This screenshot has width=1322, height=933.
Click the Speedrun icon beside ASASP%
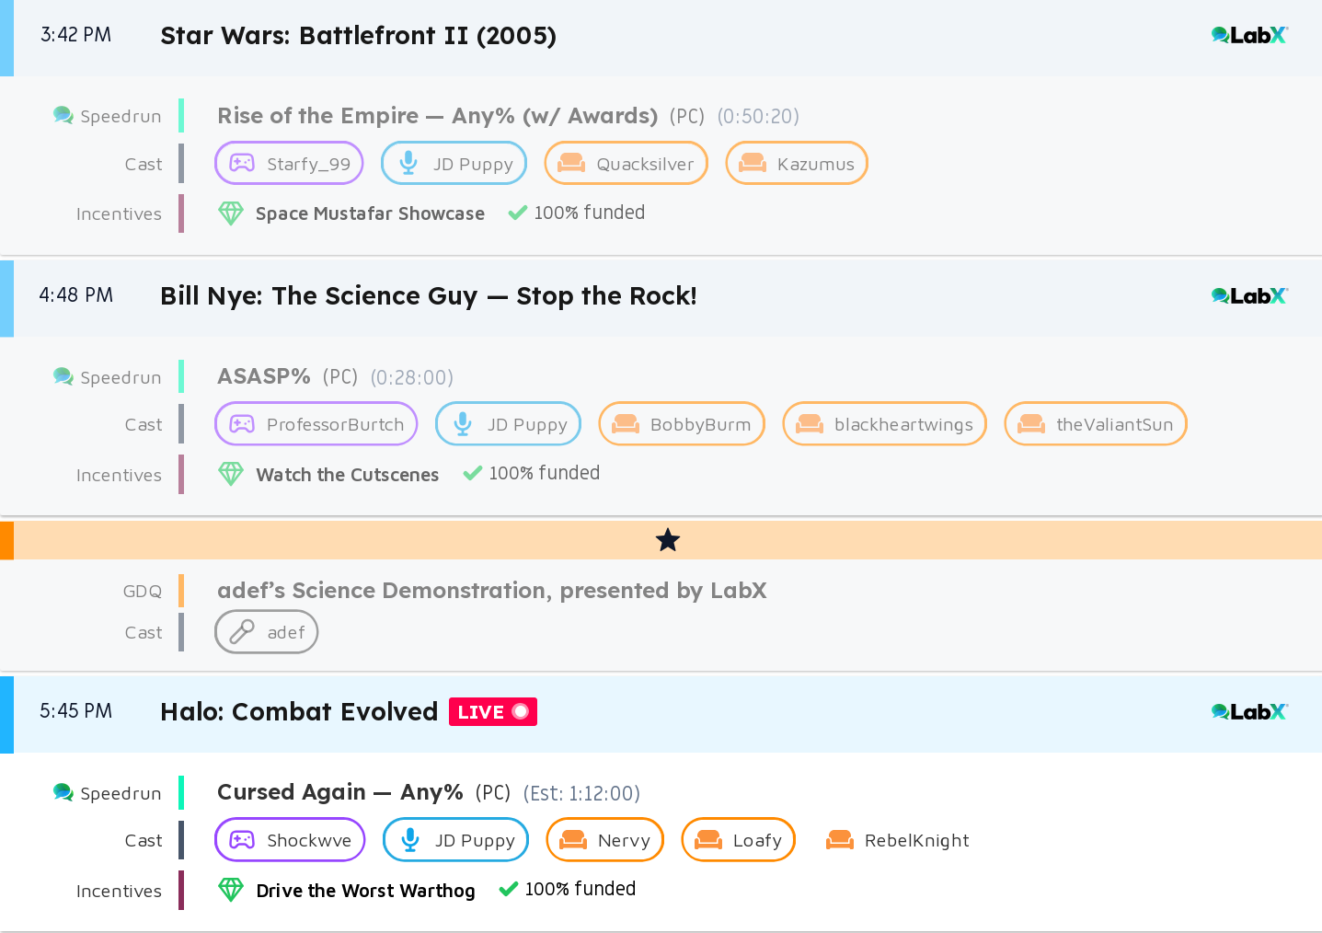click(x=63, y=377)
